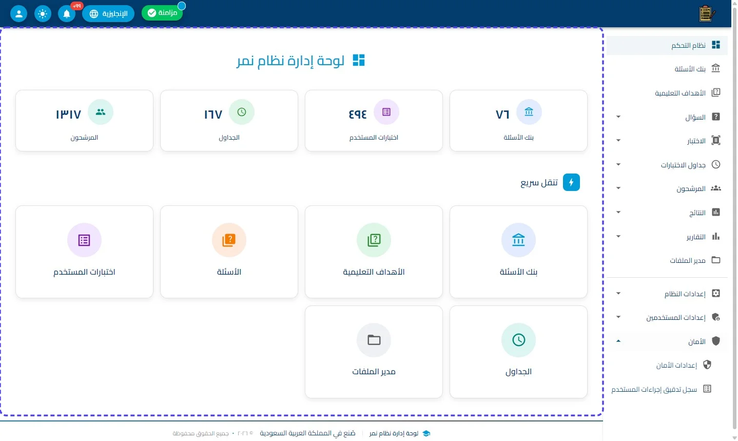738x441 pixels.
Task: Click clock icon in ١٦٧ stats card
Action: coord(242,112)
